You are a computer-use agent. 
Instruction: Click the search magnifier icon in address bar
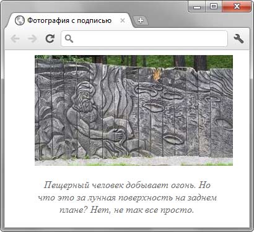(69, 38)
